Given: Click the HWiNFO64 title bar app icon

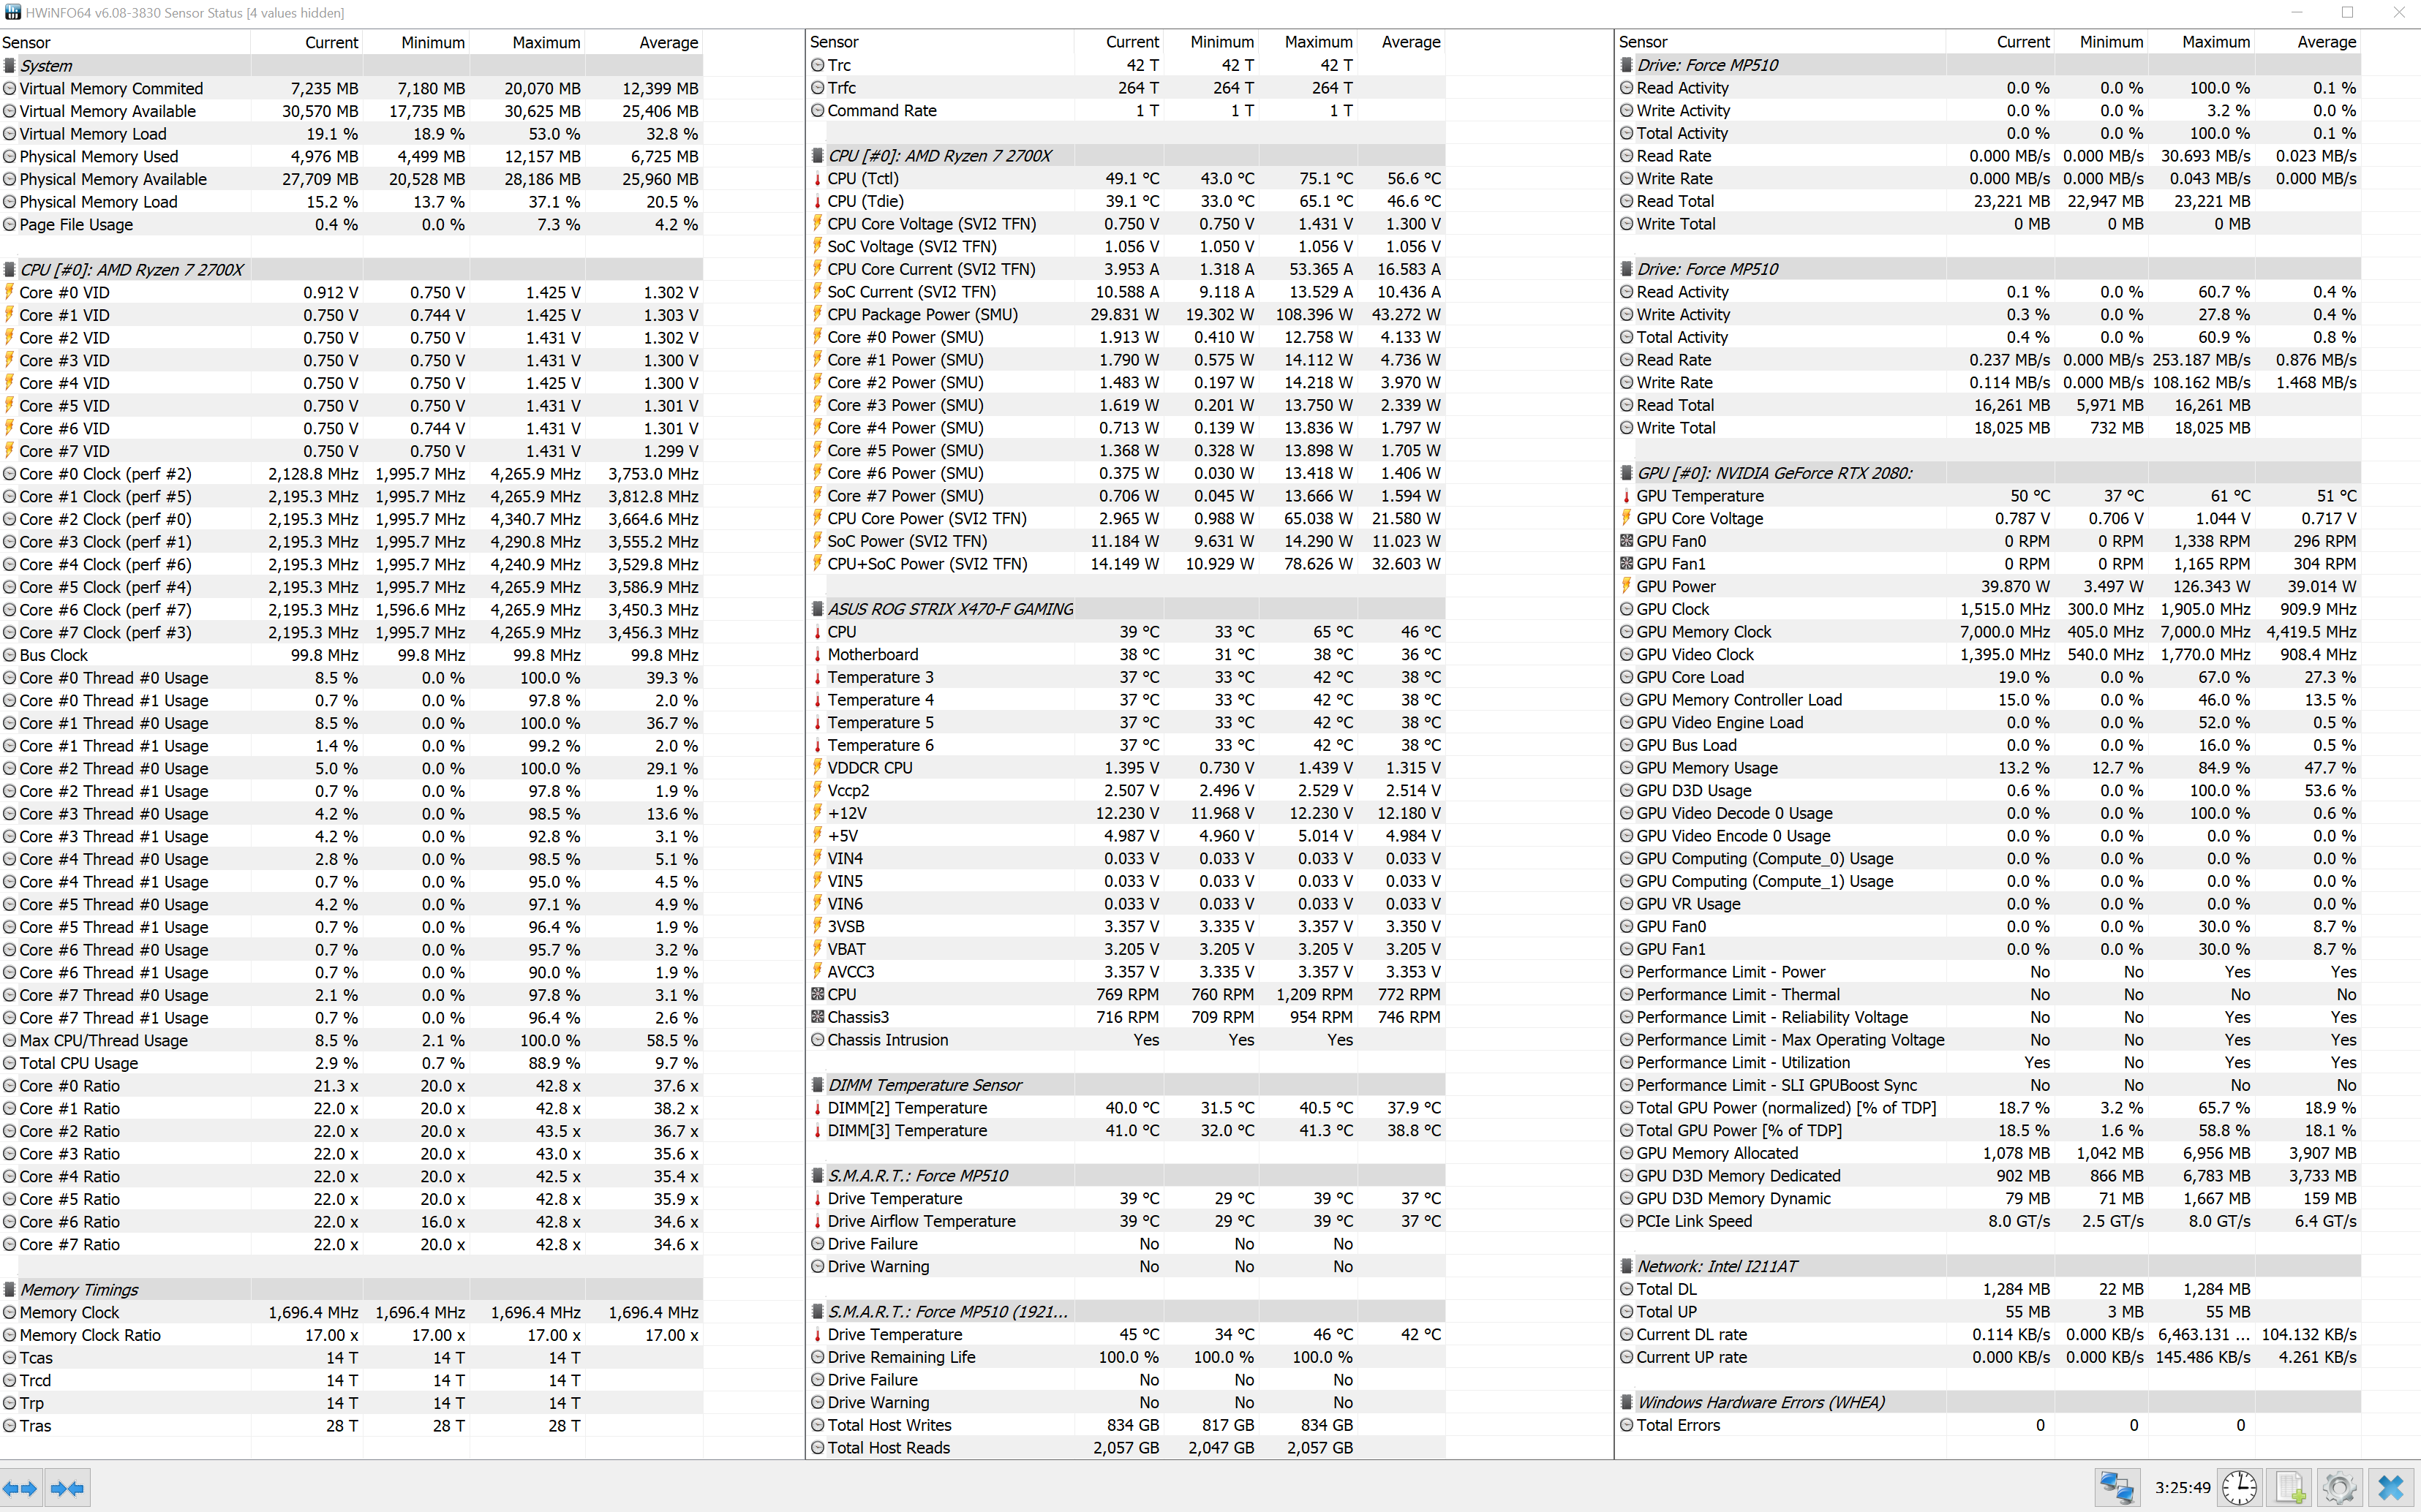Looking at the screenshot, I should tap(12, 12).
